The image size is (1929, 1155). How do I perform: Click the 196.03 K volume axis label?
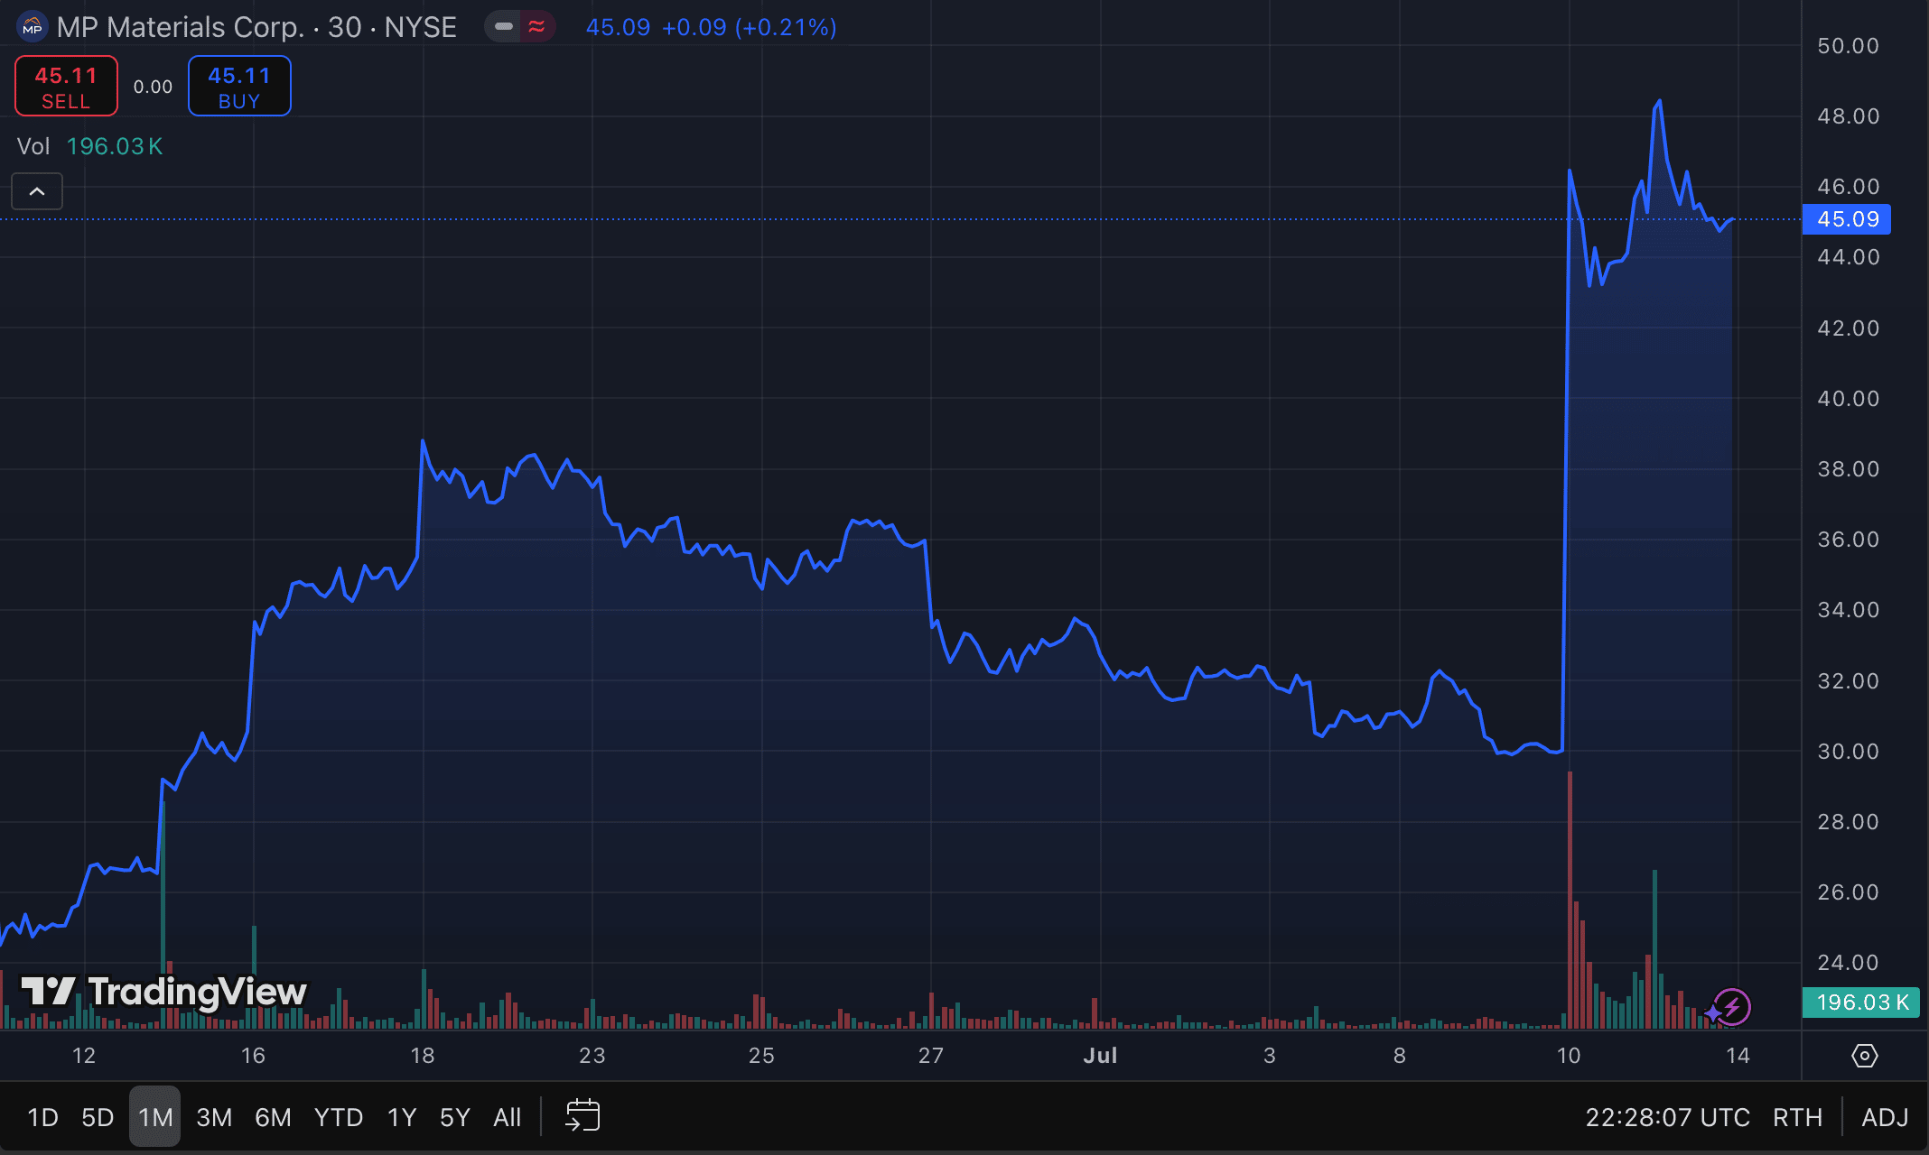click(x=1861, y=1003)
